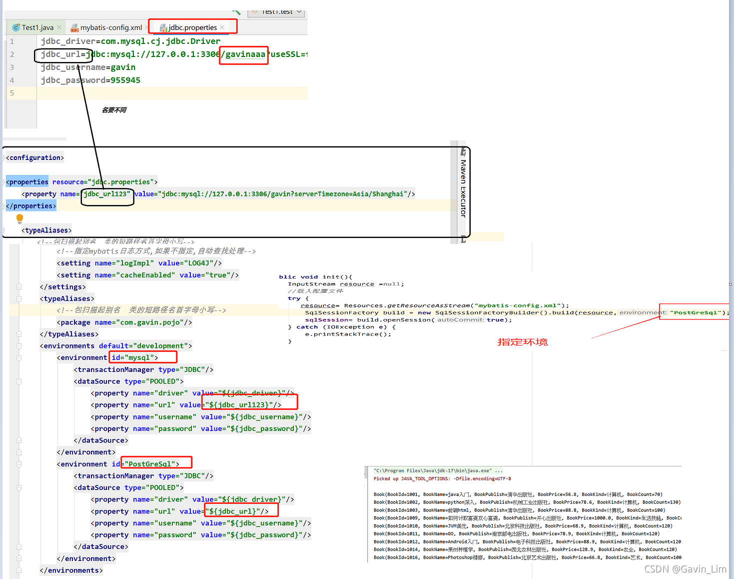
Task: Select the jdbc.properties editor tab
Action: point(192,27)
